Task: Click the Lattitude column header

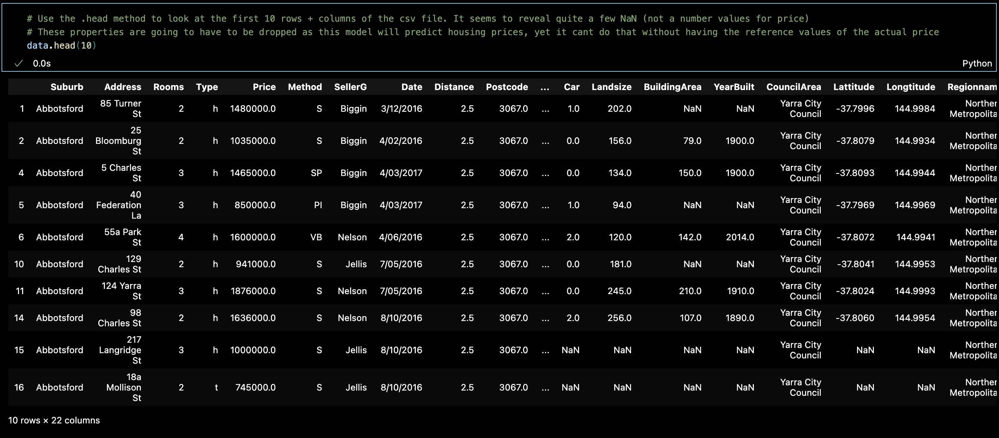Action: (x=853, y=87)
